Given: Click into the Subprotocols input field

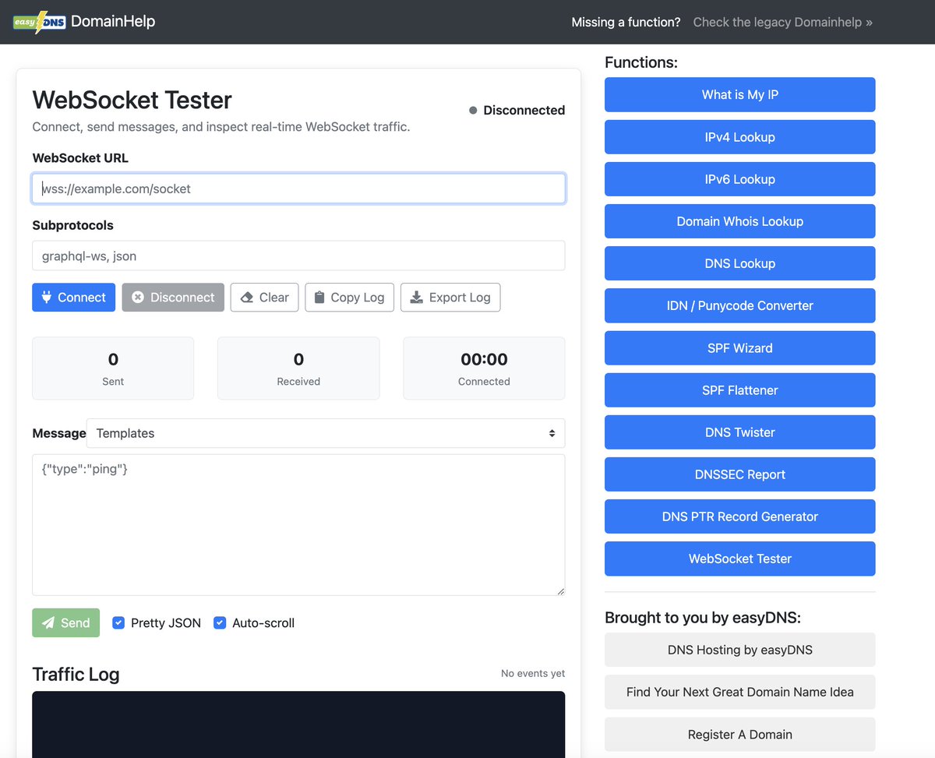Looking at the screenshot, I should tap(298, 256).
